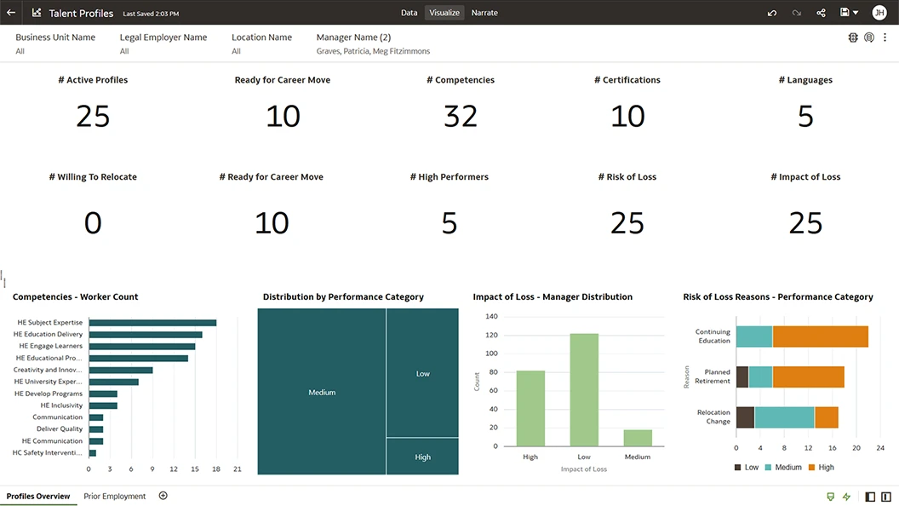899x506 pixels.
Task: Open the filter bar three-dot menu
Action: (x=885, y=37)
